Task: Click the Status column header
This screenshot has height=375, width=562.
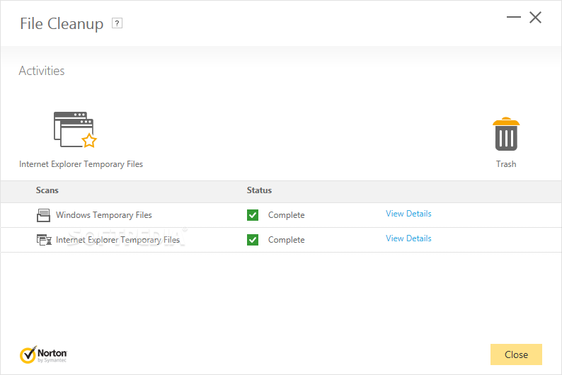Action: 259,190
